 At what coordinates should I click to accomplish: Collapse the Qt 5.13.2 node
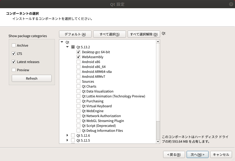pyautogui.click(x=67, y=47)
